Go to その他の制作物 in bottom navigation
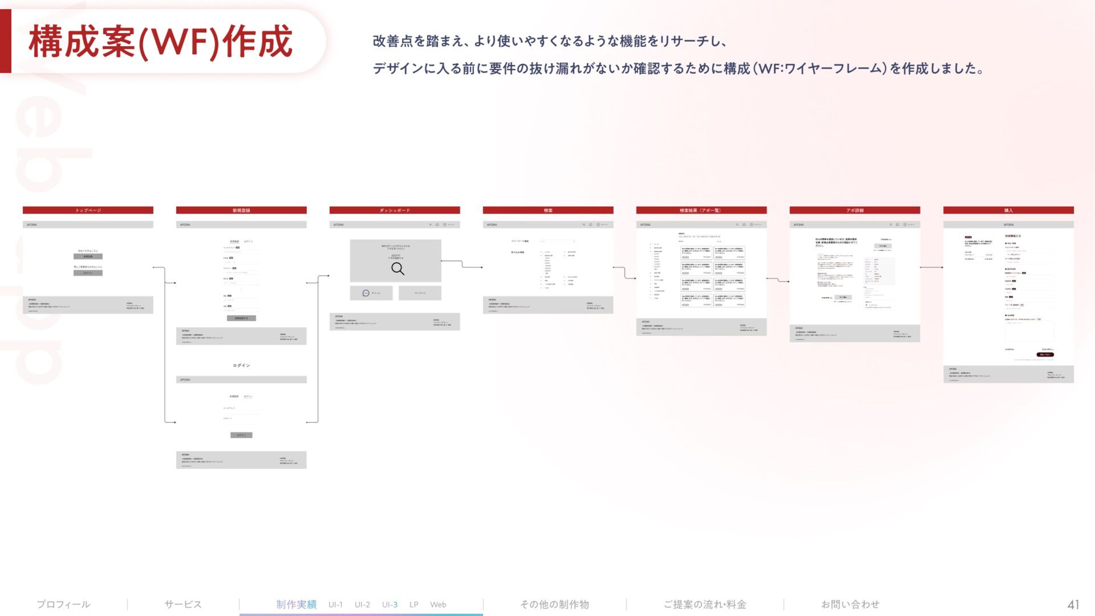This screenshot has height=616, width=1095. tap(554, 604)
